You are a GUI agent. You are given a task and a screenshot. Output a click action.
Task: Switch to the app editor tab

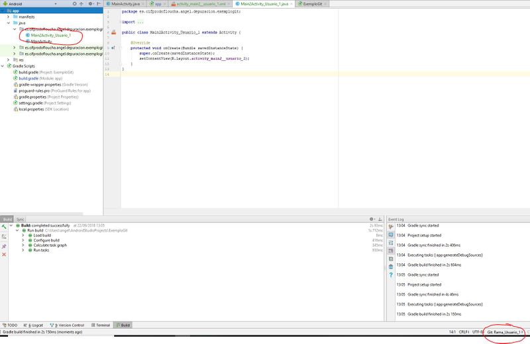point(158,4)
